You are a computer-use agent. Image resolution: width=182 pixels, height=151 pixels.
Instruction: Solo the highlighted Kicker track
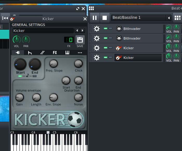(x=110, y=57)
